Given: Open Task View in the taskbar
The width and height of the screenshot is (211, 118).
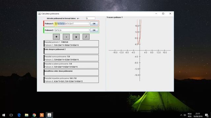Looking at the screenshot, I should point(11,115).
